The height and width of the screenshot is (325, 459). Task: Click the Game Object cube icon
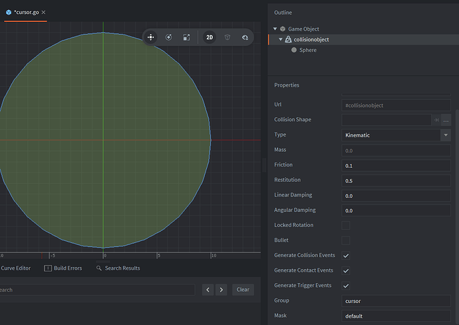tap(283, 29)
